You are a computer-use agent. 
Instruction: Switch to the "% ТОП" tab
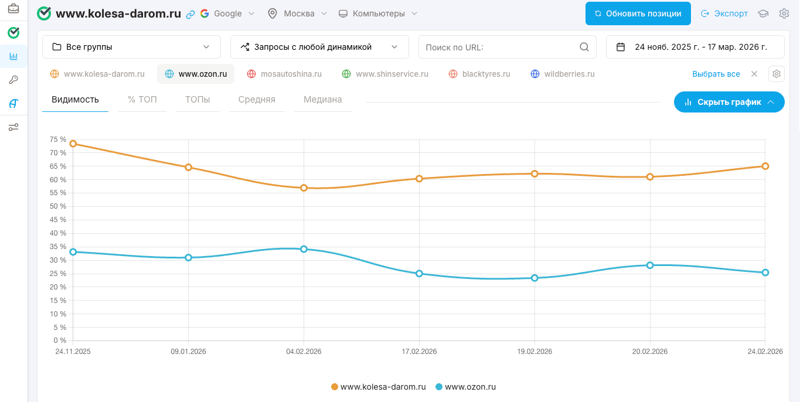point(142,100)
